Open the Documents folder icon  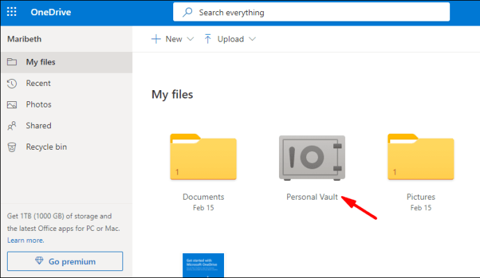(x=203, y=159)
